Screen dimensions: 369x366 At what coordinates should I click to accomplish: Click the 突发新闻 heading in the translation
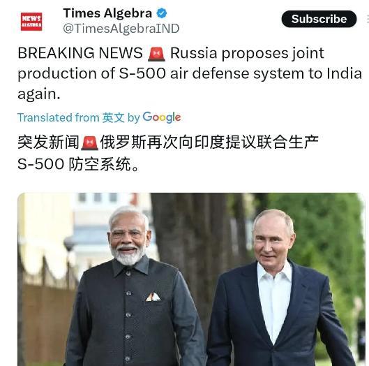point(48,142)
